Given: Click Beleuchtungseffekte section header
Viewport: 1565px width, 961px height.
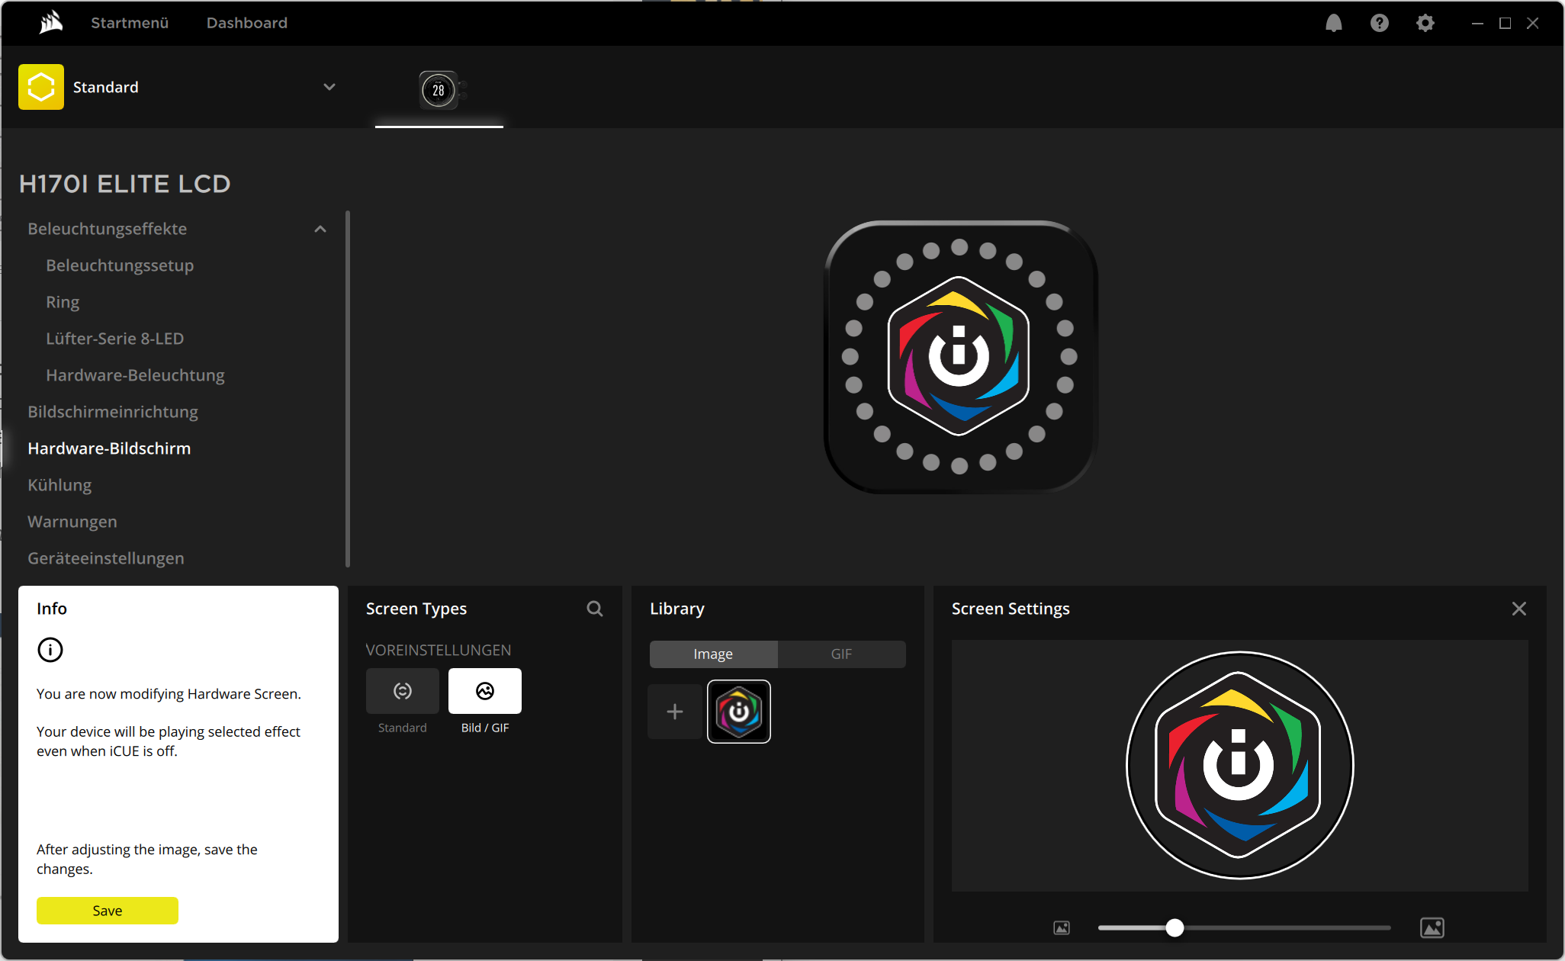Looking at the screenshot, I should coord(107,229).
